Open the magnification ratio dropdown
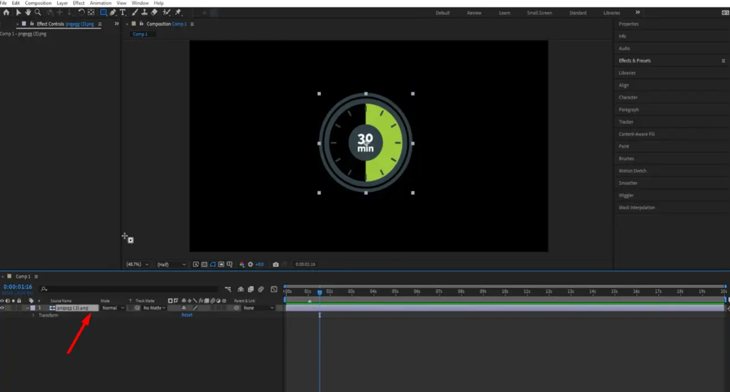Screen dimensions: 730x392 (138, 264)
